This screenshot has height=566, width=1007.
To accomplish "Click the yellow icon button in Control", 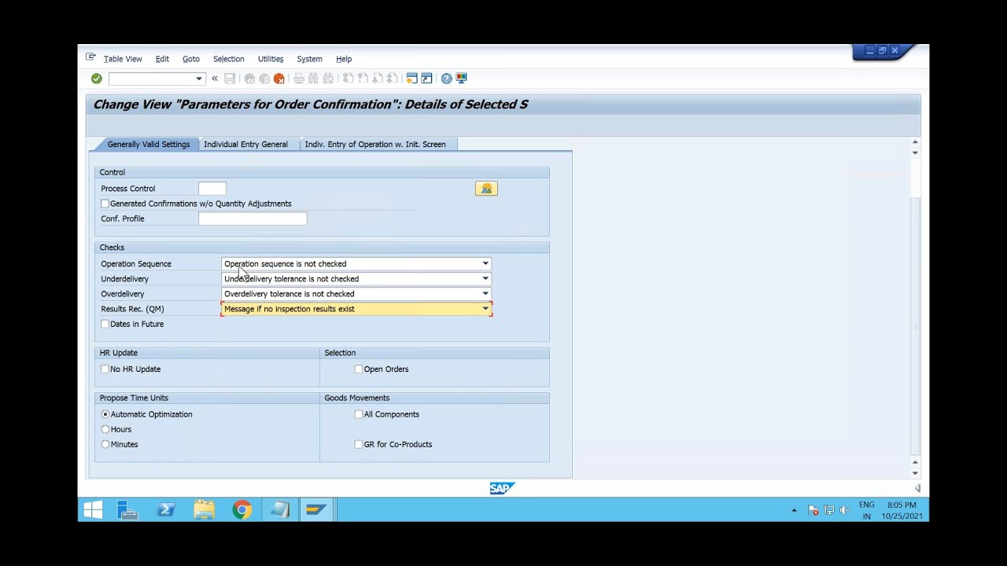I will 486,189.
